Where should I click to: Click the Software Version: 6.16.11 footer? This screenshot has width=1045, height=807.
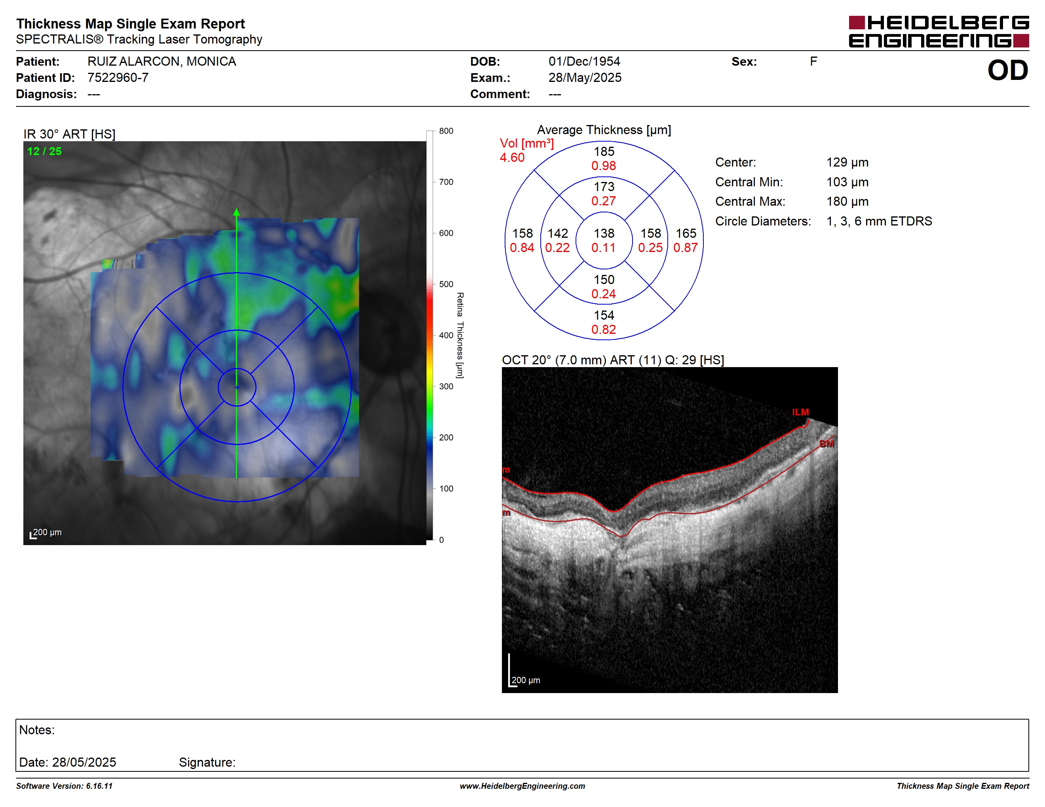[x=64, y=786]
